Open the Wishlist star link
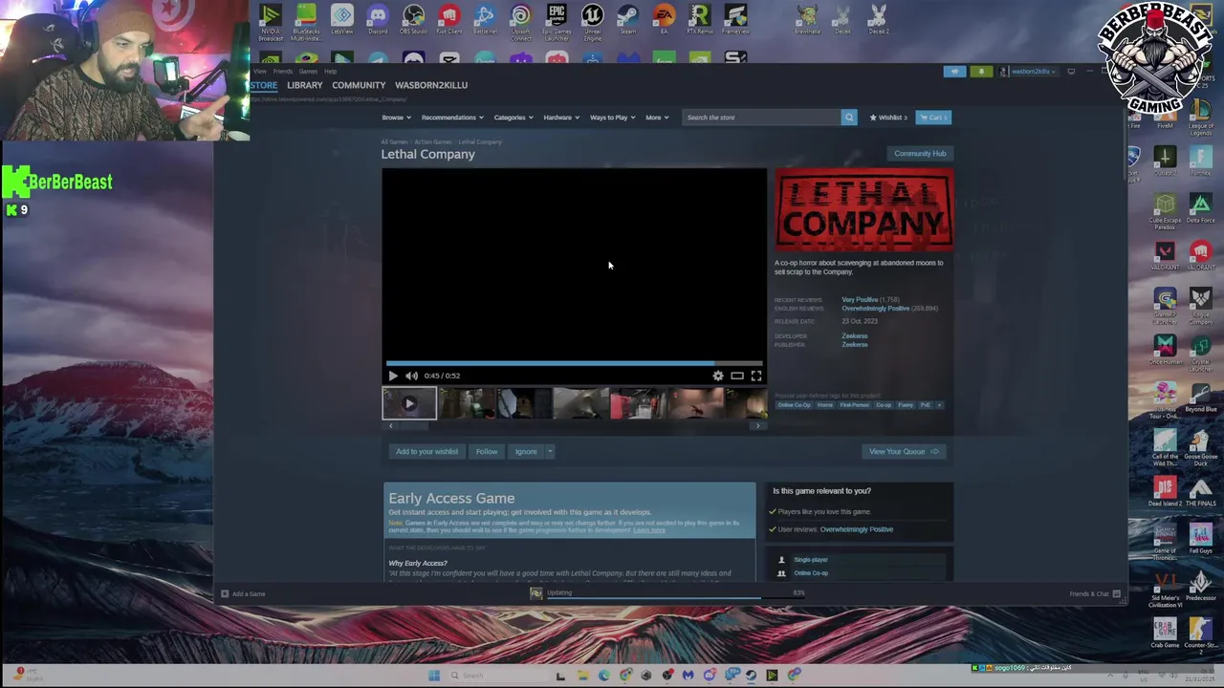 coord(888,118)
